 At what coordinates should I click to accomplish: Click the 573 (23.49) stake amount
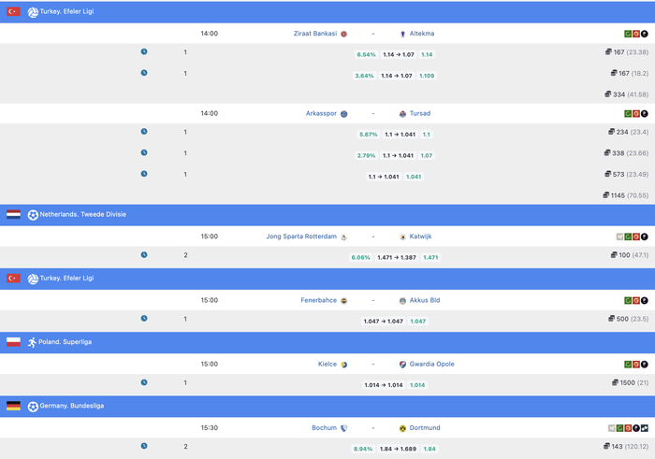tap(631, 174)
